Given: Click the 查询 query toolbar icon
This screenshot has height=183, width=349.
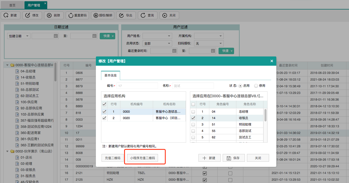Looking at the screenshot, I should pyautogui.click(x=143, y=15).
